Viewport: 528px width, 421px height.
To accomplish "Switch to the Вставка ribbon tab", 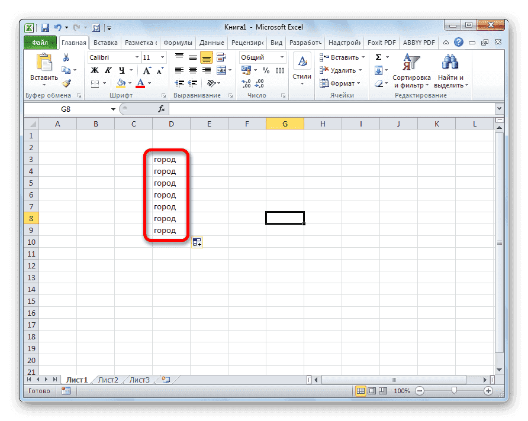I will [x=105, y=42].
